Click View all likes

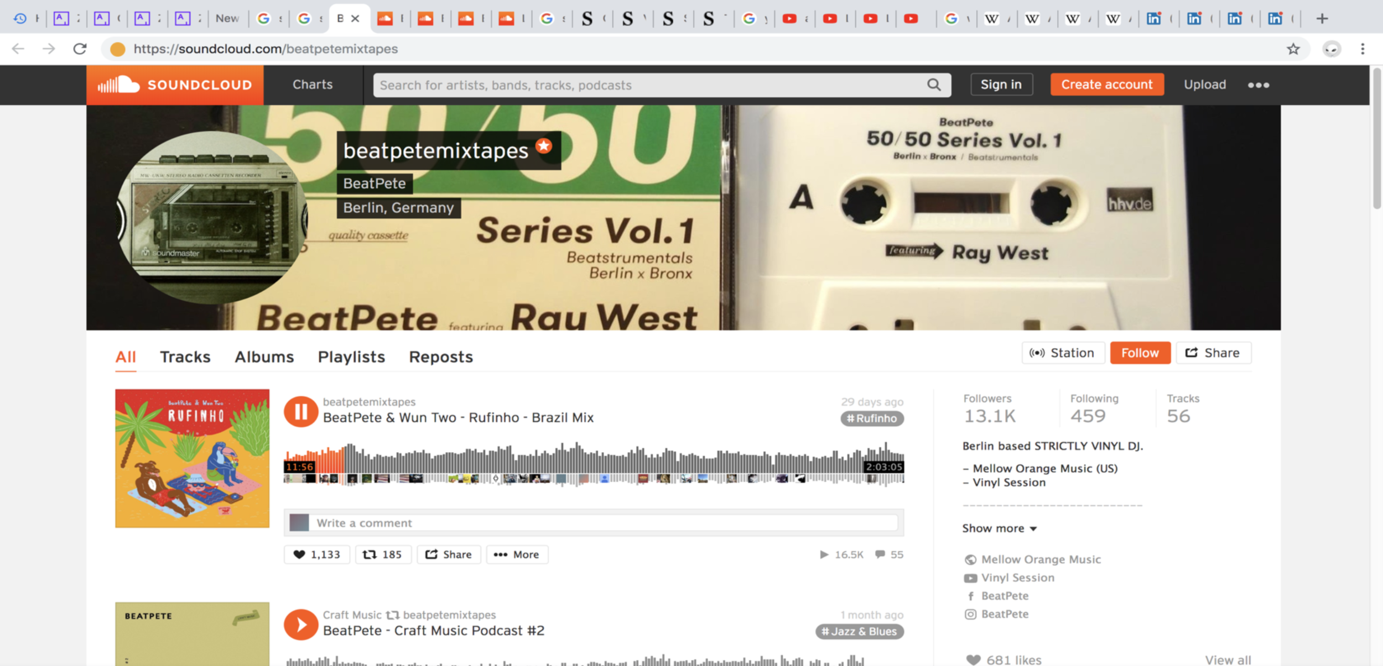(x=1228, y=660)
